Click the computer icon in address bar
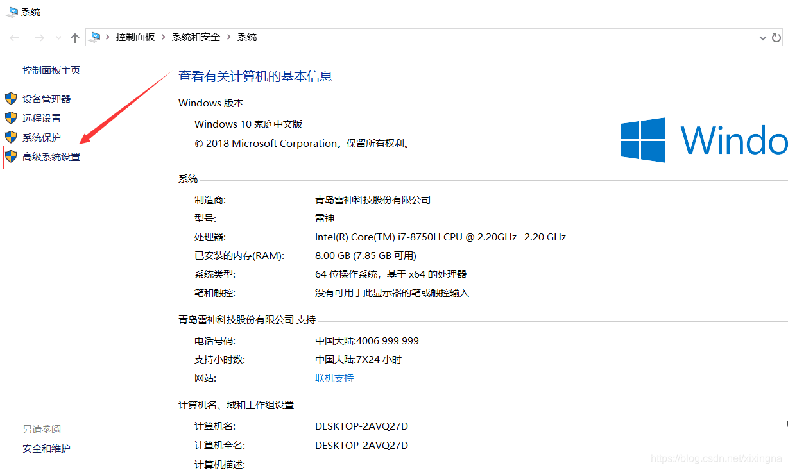788x470 pixels. pyautogui.click(x=96, y=37)
